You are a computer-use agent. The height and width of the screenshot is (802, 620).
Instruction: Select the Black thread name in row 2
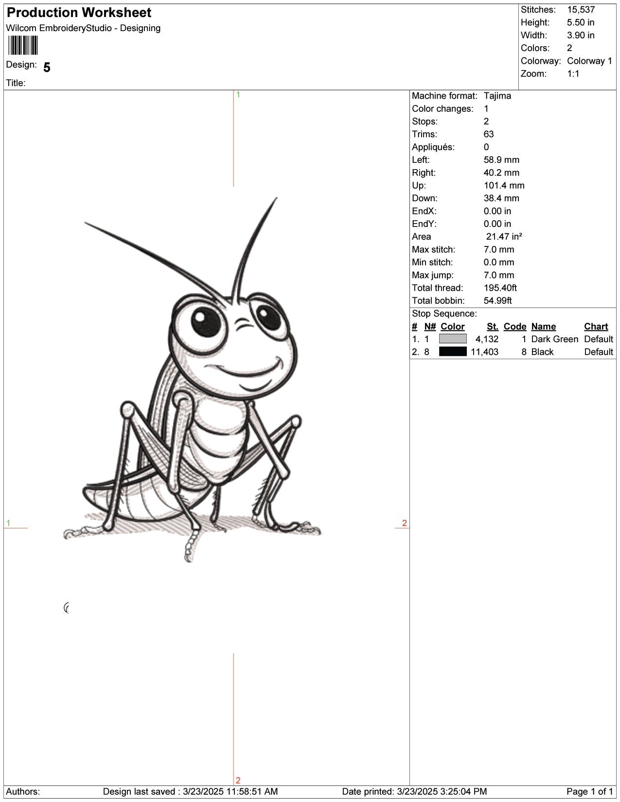pos(542,352)
